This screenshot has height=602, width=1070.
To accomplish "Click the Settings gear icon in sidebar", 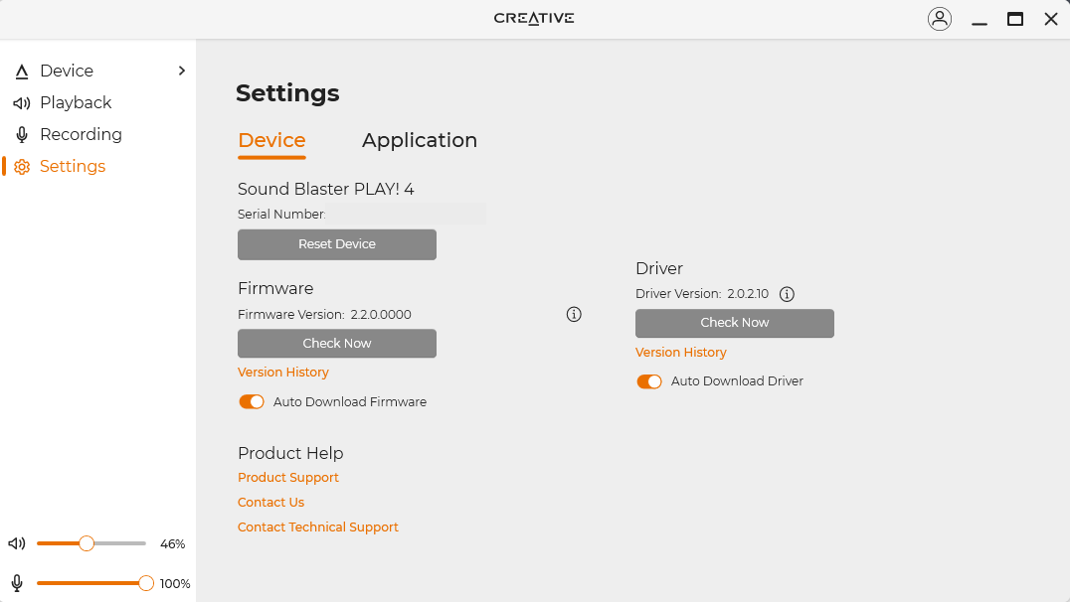I will [x=22, y=167].
